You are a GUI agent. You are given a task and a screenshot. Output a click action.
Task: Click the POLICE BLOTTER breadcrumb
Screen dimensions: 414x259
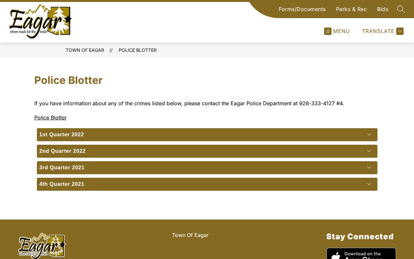(x=138, y=50)
